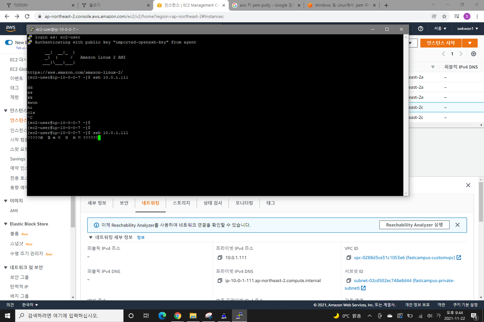Screen dimensions: 484x322
Task: Copy the private IPv4 DNS name
Action: pos(219,280)
